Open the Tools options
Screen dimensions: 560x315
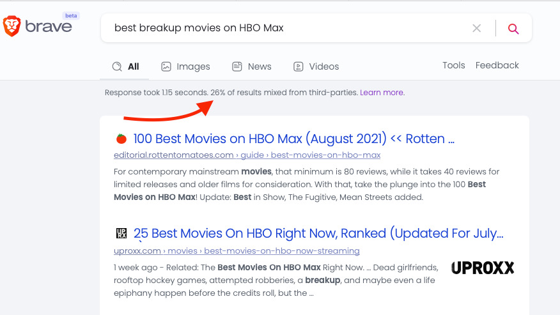454,65
